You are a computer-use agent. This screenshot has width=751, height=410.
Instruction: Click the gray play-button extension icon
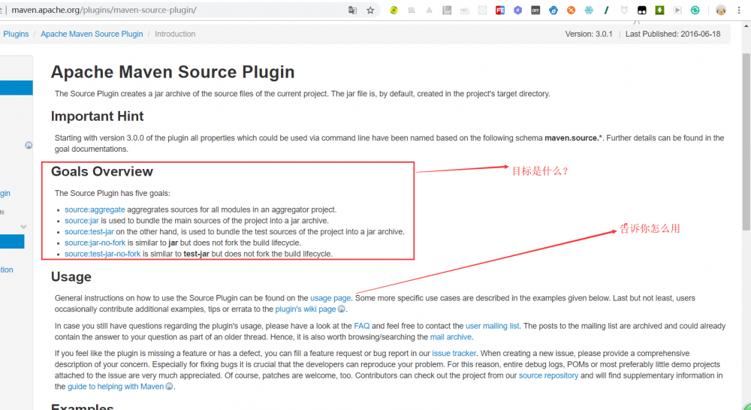677,10
